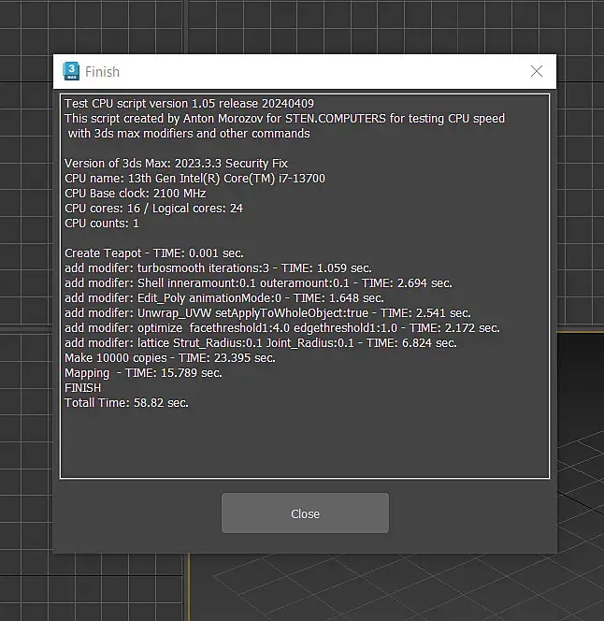Click the Shell inneramount result line

click(258, 283)
